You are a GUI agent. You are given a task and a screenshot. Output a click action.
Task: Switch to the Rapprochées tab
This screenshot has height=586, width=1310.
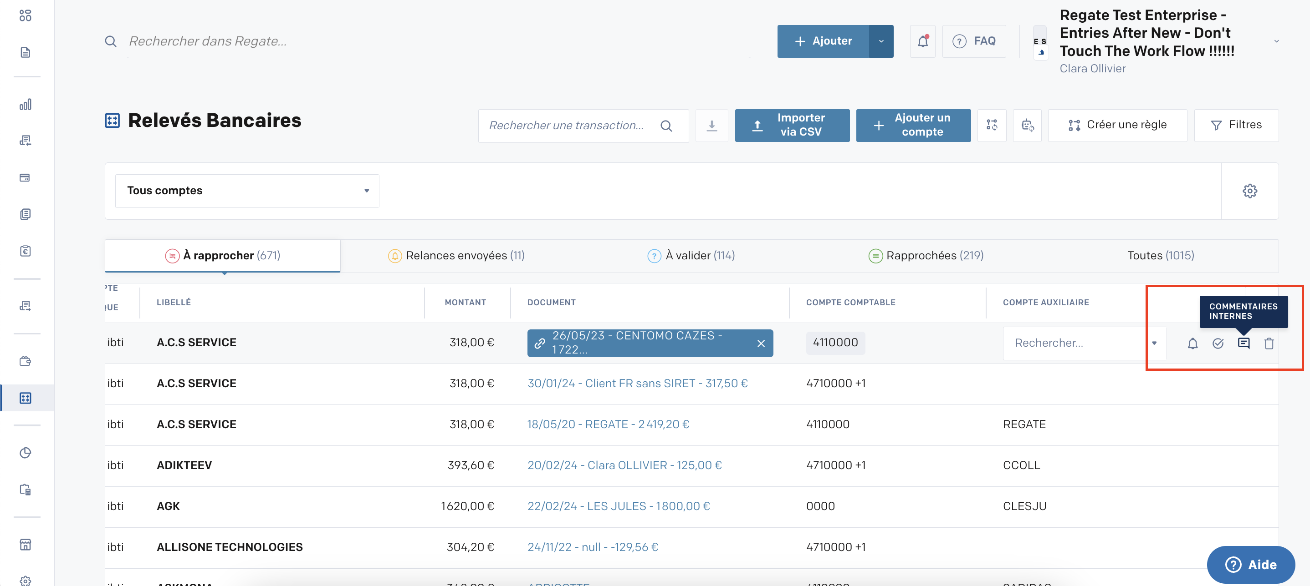926,255
